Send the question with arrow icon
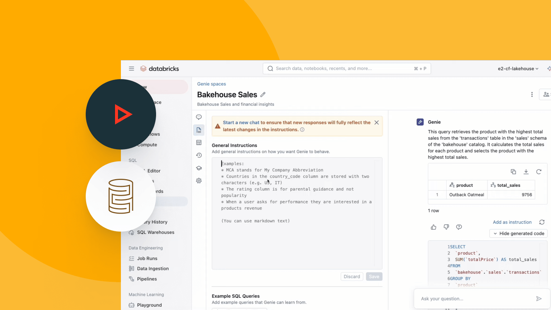 click(539, 299)
